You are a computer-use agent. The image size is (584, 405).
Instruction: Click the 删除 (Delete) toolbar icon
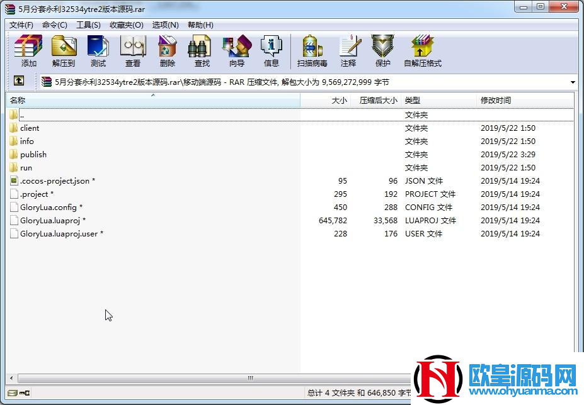[167, 51]
